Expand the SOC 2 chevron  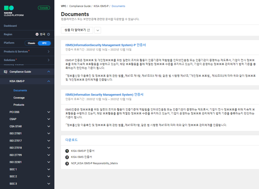tap(49, 176)
